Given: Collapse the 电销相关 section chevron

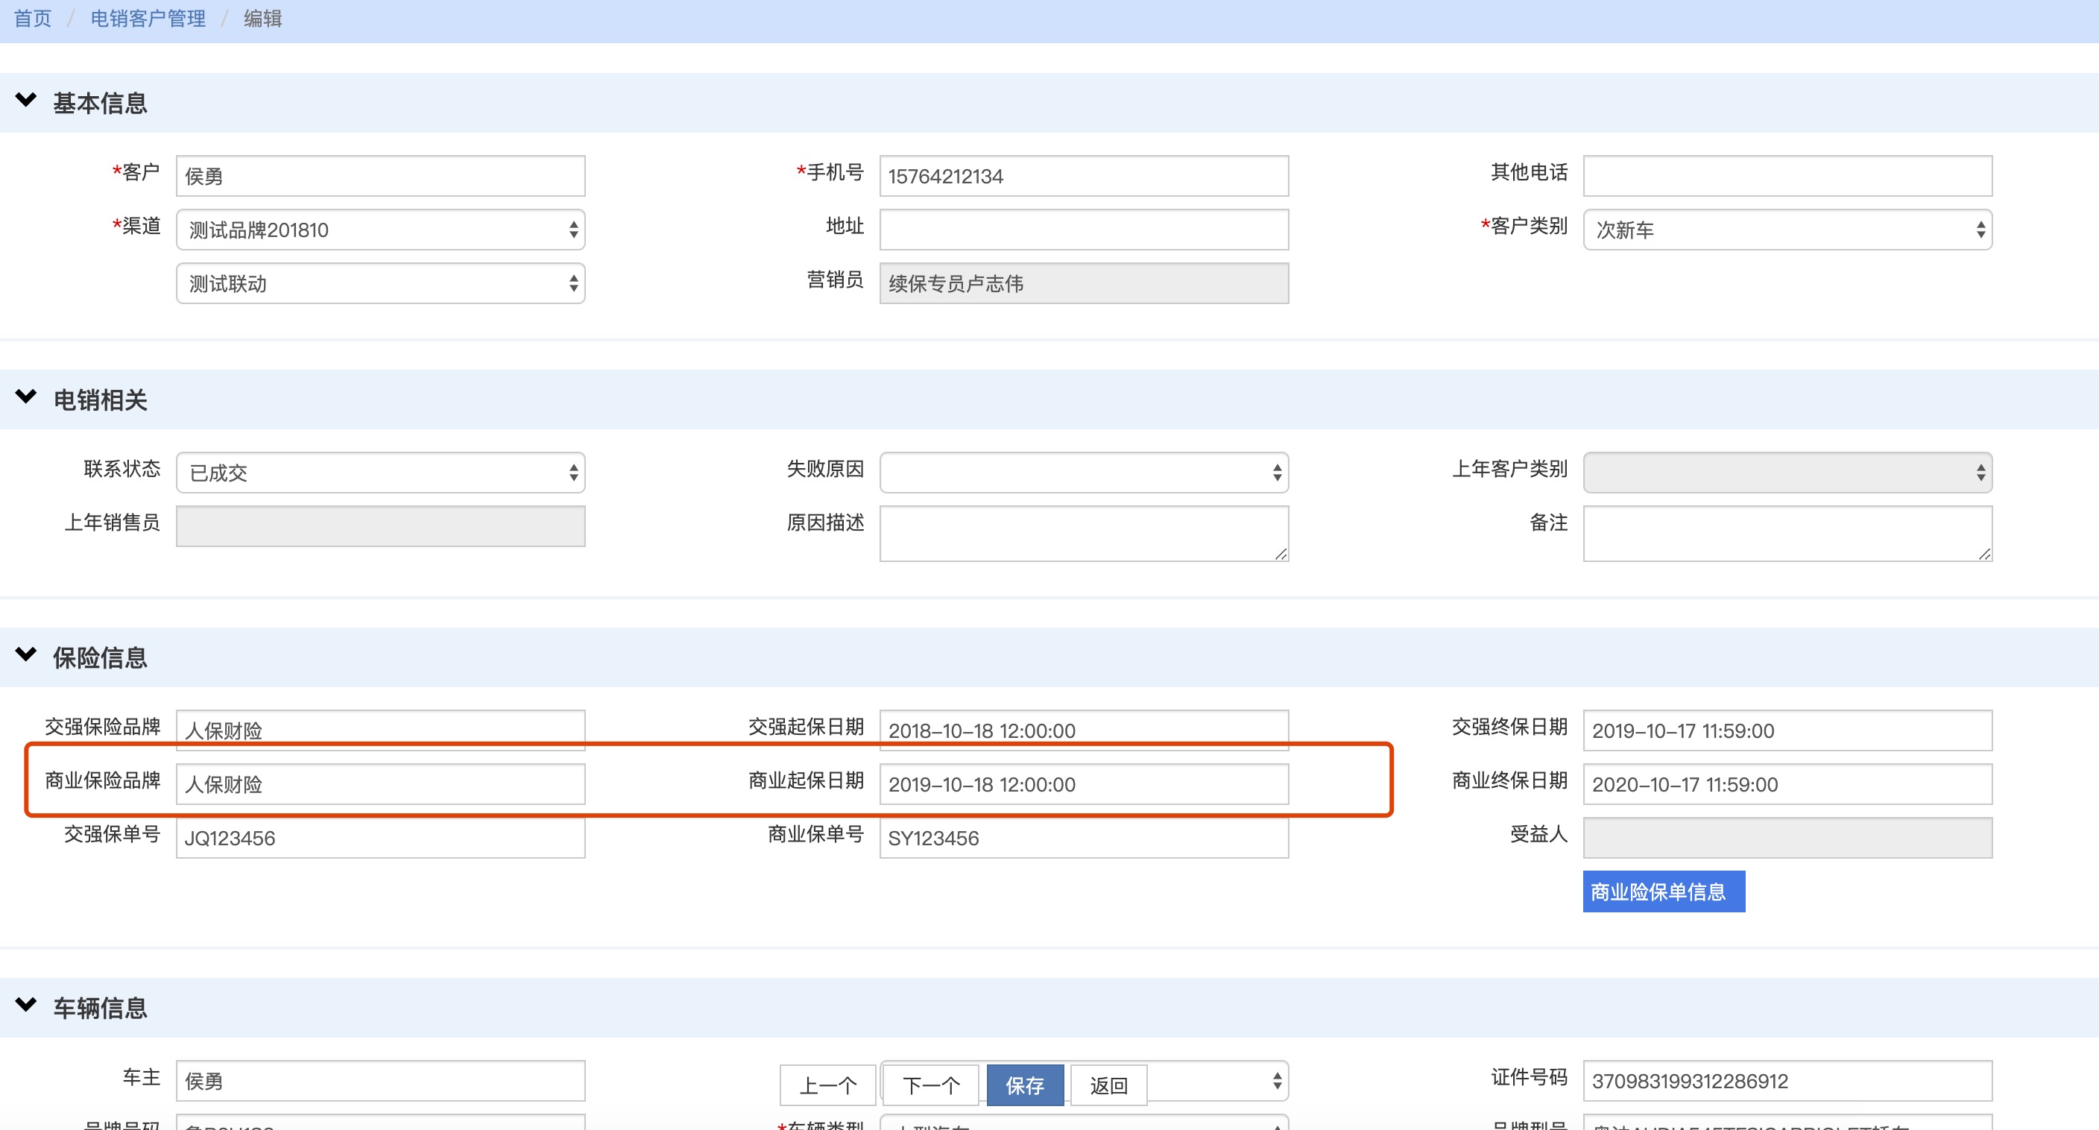Looking at the screenshot, I should [x=26, y=397].
